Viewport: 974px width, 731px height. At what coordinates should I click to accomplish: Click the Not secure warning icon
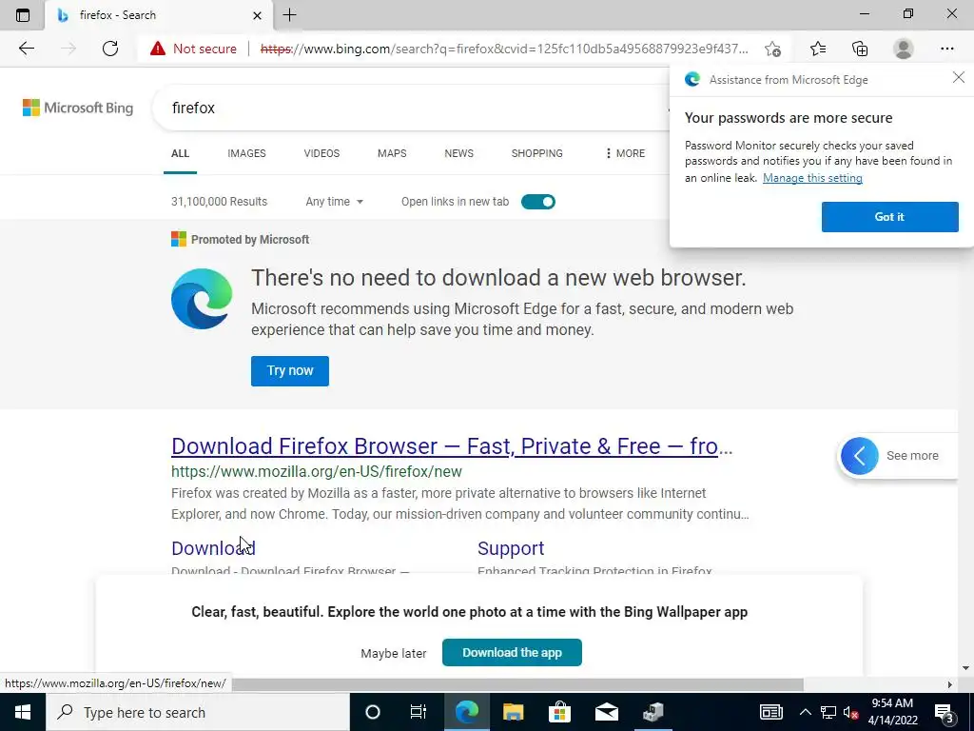(158, 49)
